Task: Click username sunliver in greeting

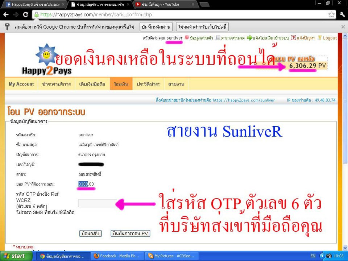Action: click(x=175, y=38)
